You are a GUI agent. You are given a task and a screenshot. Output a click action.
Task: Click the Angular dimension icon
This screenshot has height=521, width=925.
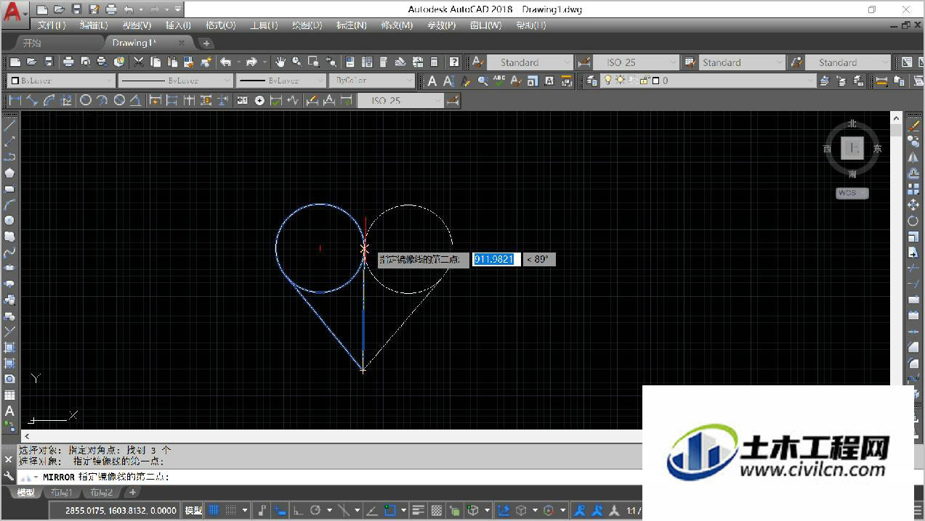[x=136, y=100]
